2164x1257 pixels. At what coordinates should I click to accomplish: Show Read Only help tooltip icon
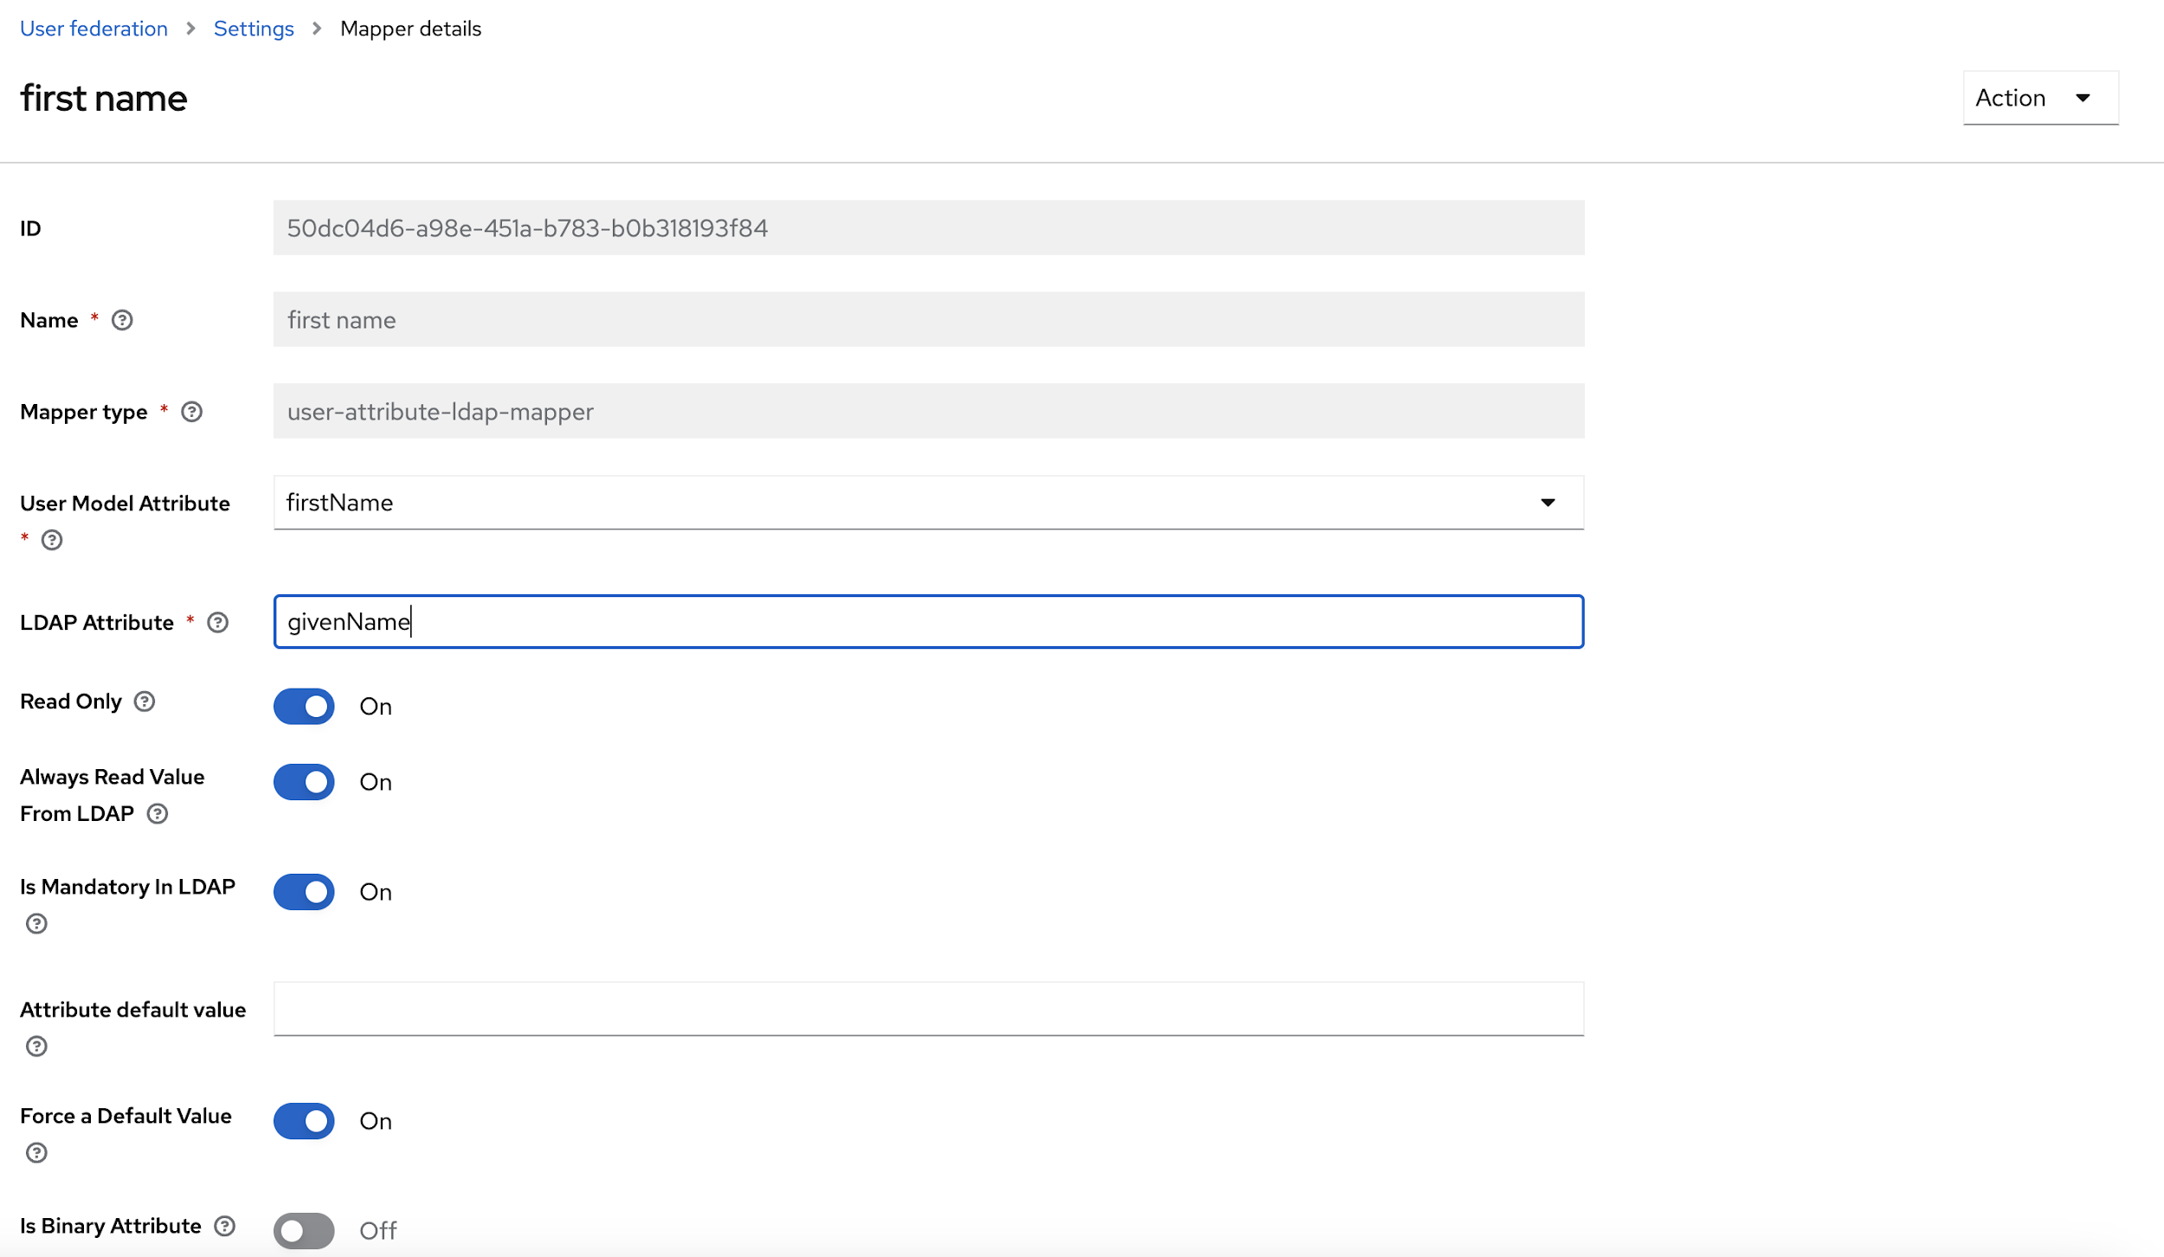click(x=145, y=702)
